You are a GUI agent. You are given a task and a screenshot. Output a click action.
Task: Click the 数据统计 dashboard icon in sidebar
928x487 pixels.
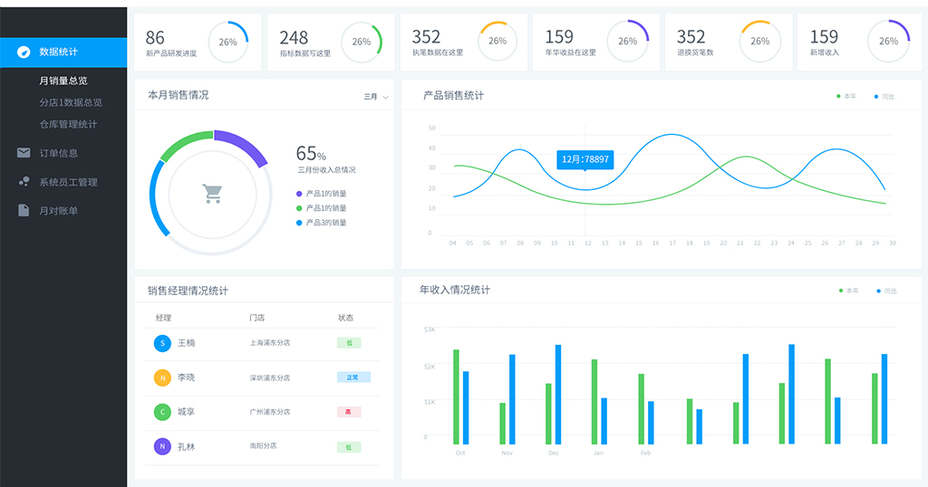coord(24,52)
